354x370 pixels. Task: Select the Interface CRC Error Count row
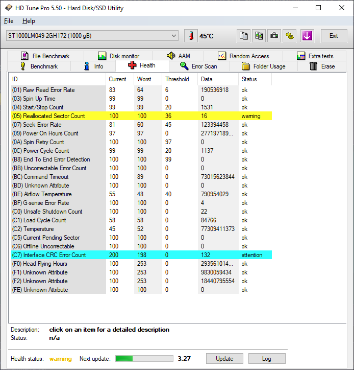click(142, 255)
